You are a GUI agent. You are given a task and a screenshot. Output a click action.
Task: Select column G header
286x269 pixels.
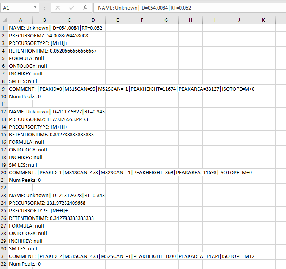pos(166,20)
